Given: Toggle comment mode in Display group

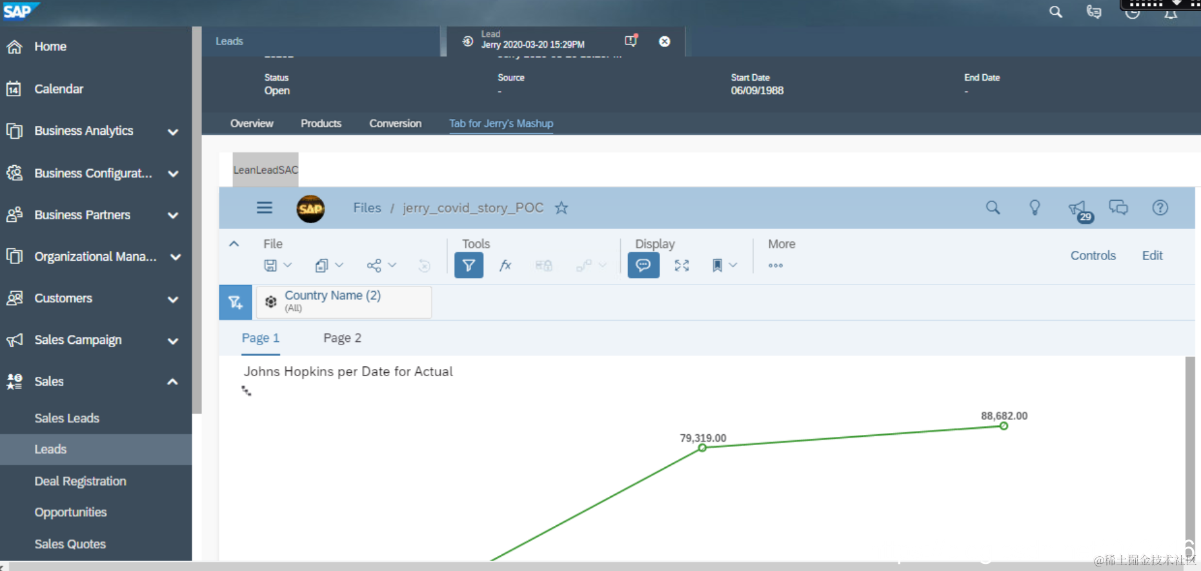Looking at the screenshot, I should 643,265.
